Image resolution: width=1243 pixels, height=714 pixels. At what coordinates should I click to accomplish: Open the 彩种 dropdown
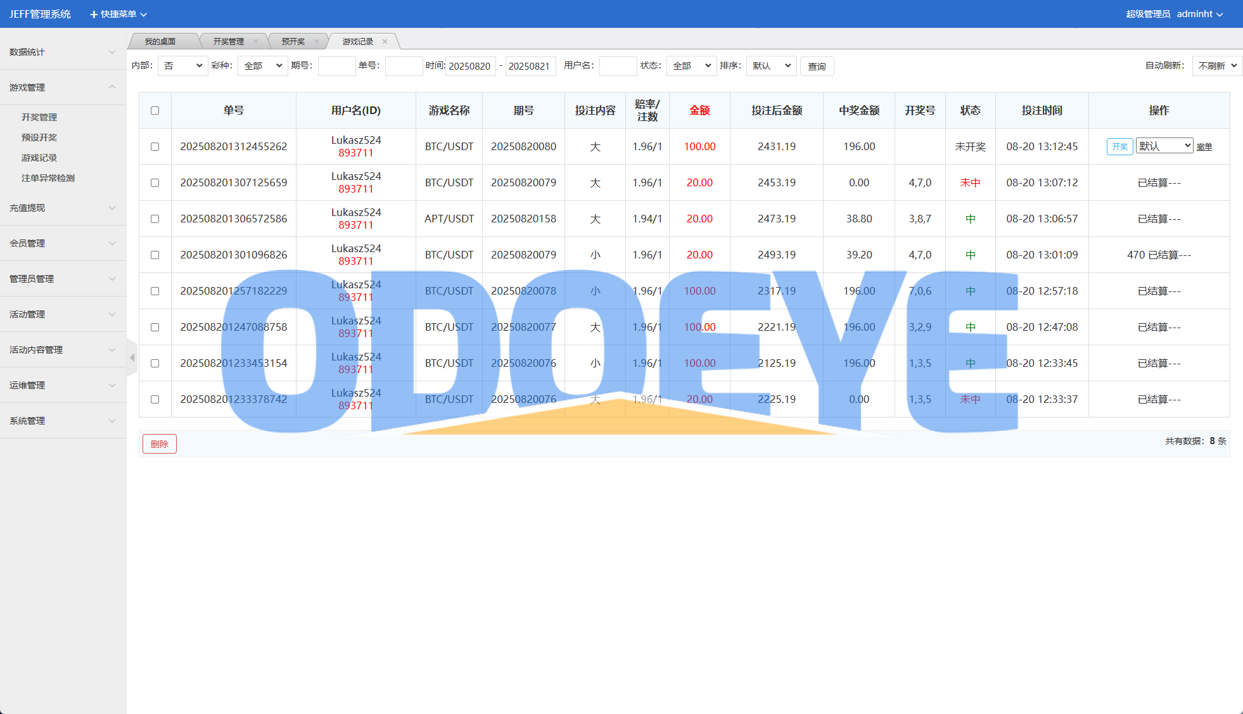click(x=262, y=66)
